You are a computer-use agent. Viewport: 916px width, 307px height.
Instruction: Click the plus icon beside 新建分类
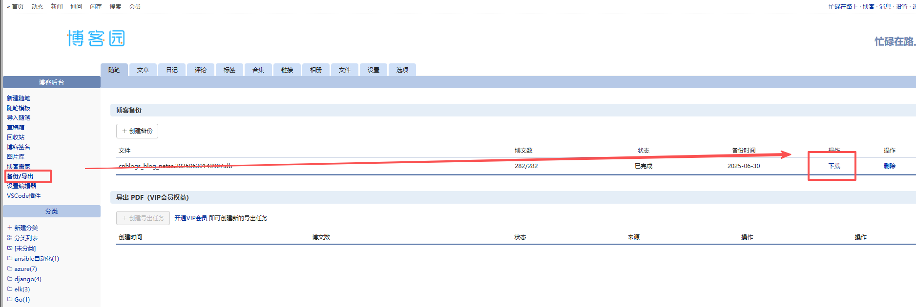click(10, 228)
